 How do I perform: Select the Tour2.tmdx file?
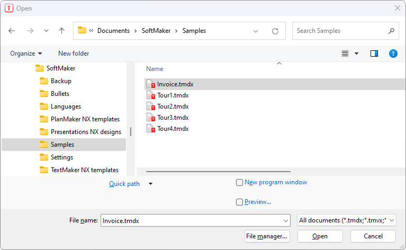(x=173, y=106)
